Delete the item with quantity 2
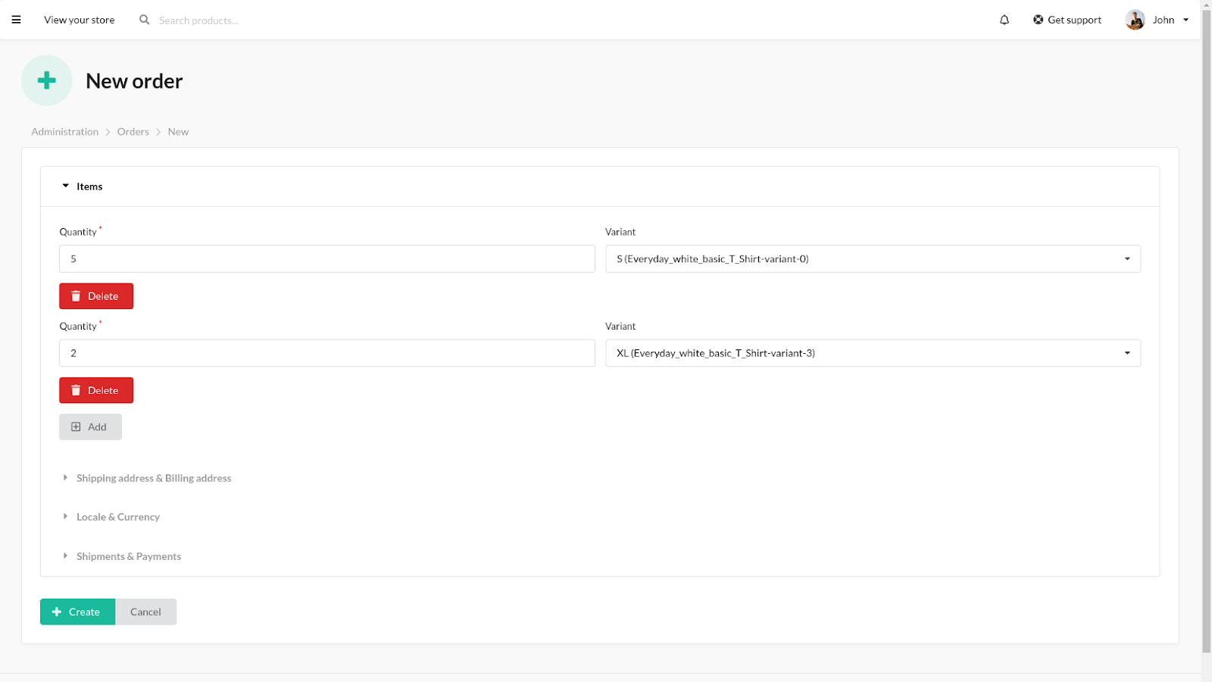Viewport: 1212px width, 682px height. click(x=96, y=390)
